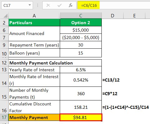Open the Name Box dropdown arrow
150x124 pixels.
coord(30,5)
